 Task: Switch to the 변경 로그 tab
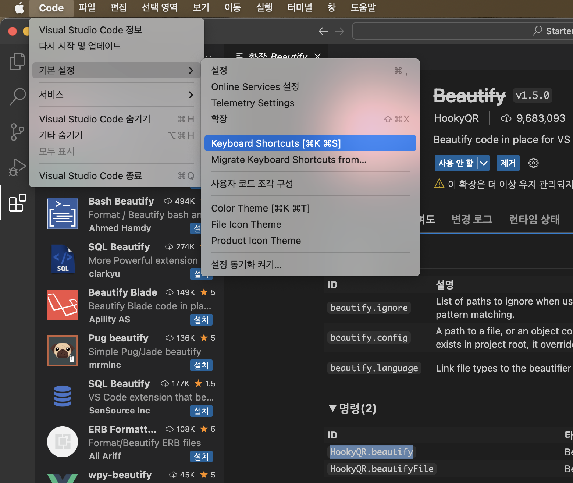pos(472,220)
